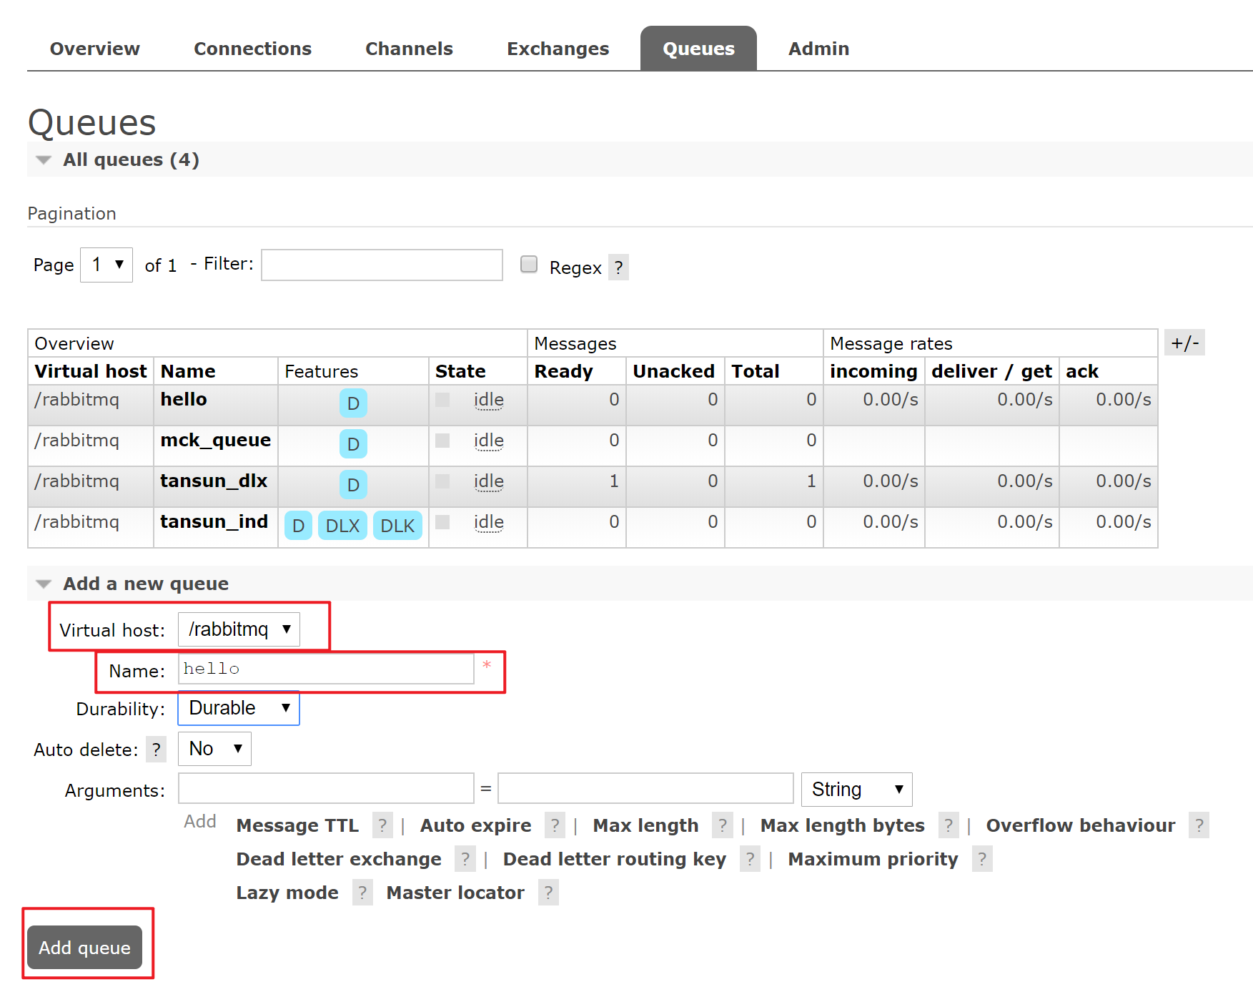Switch to the Exchanges tab
The image size is (1253, 987).
coord(558,49)
